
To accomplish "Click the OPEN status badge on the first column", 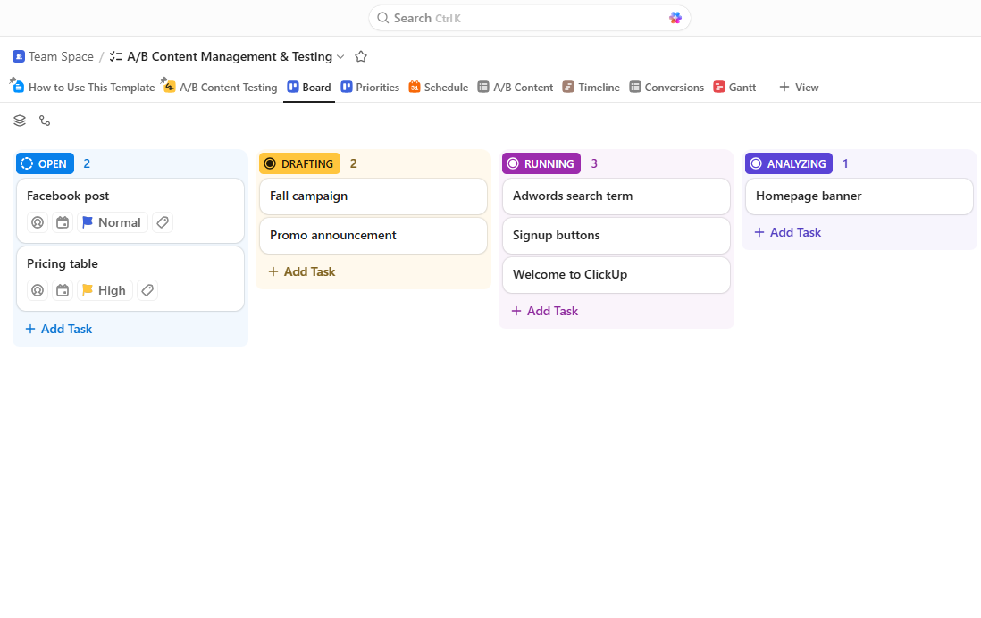I will pos(45,163).
